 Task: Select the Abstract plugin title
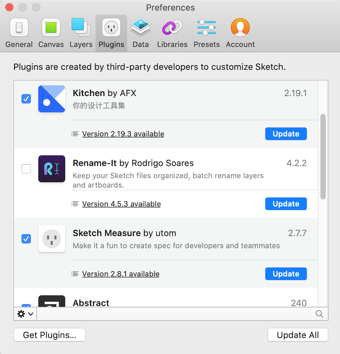(x=91, y=303)
